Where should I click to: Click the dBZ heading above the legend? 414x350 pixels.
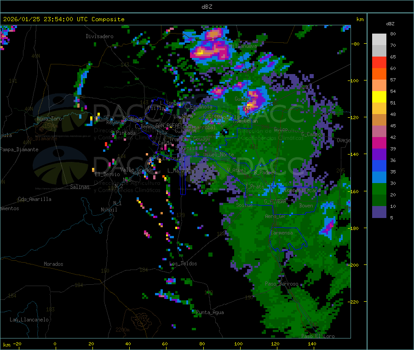pos(390,24)
